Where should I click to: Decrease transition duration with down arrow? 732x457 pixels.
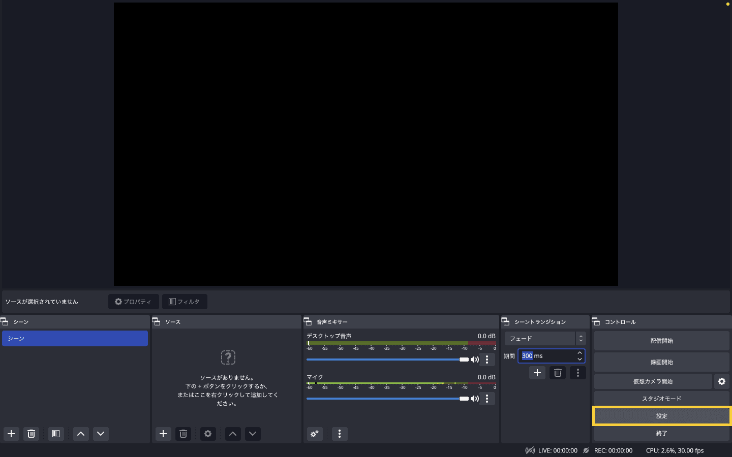click(x=579, y=359)
